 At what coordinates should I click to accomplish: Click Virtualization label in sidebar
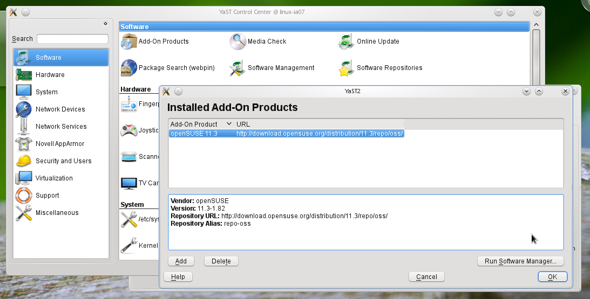pyautogui.click(x=54, y=178)
